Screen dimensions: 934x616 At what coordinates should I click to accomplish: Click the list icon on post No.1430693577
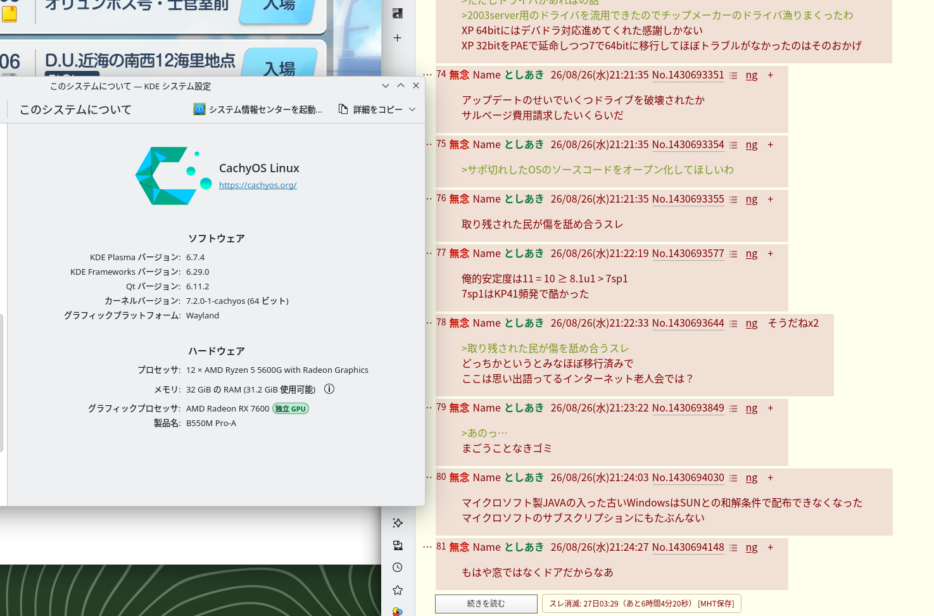coord(733,254)
